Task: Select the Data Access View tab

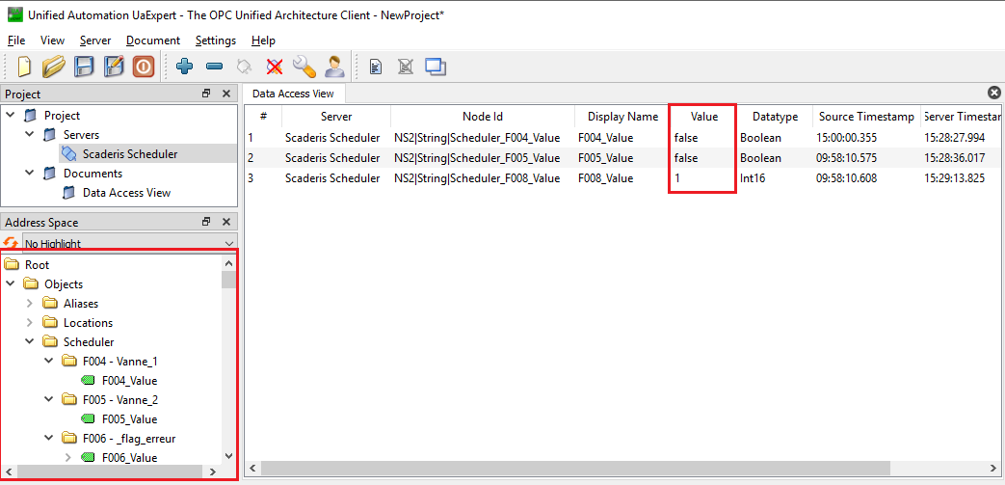Action: pyautogui.click(x=293, y=94)
